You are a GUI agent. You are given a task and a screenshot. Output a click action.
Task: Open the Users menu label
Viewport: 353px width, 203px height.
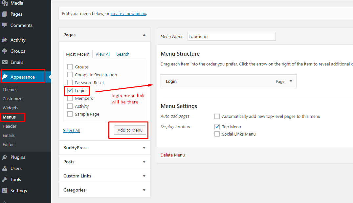click(16, 168)
